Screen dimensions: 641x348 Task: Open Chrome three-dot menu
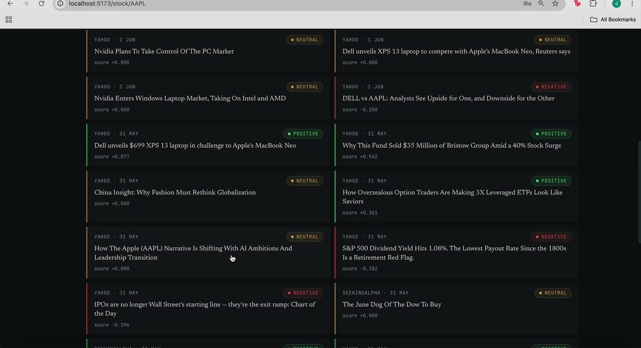coord(632,4)
